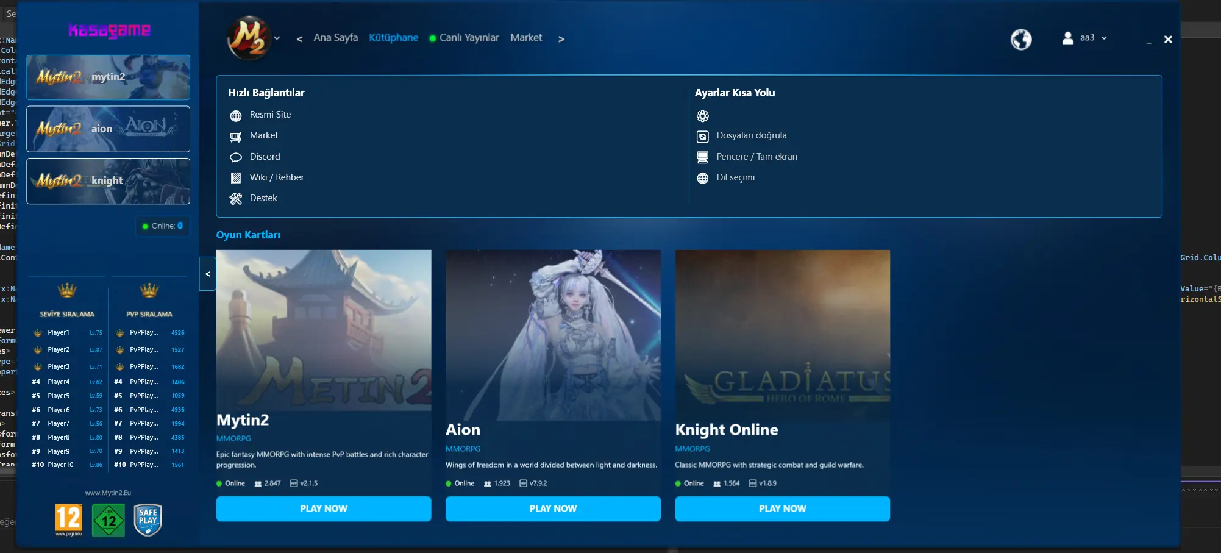Click the Dosyaları doğrula verify icon
Viewport: 1221px width, 553px height.
point(702,137)
